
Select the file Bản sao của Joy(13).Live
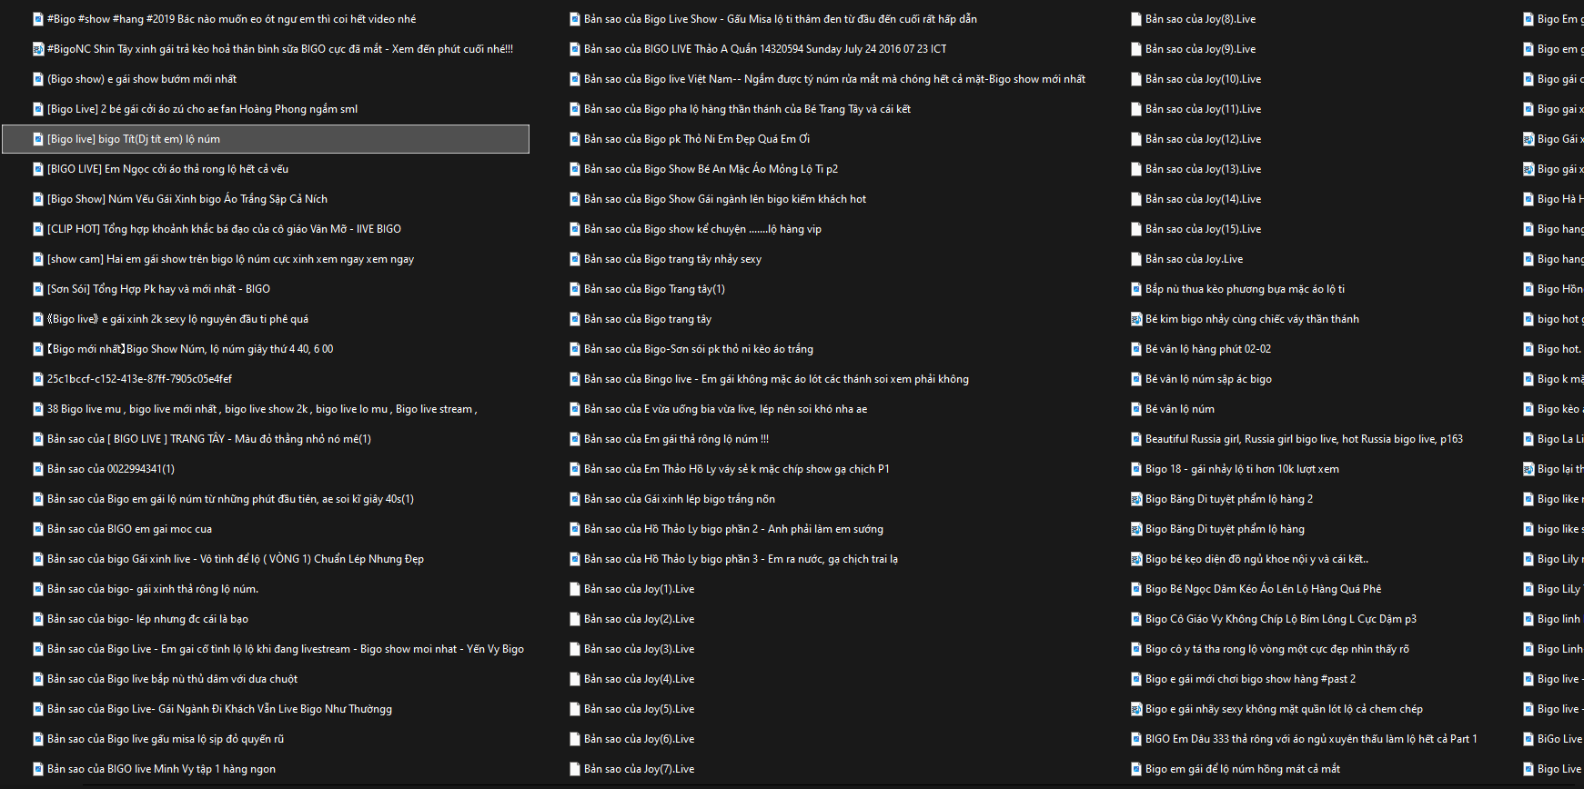click(1203, 169)
